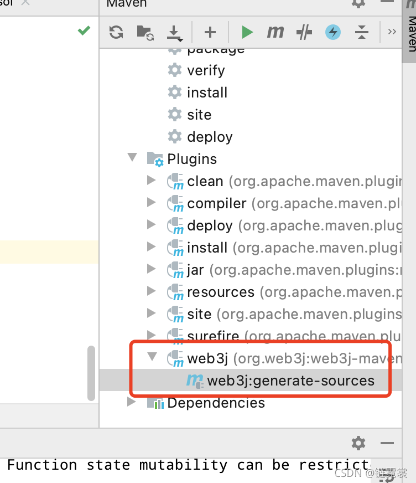The image size is (416, 483).
Task: Select the install lifecycle goal
Action: point(207,93)
